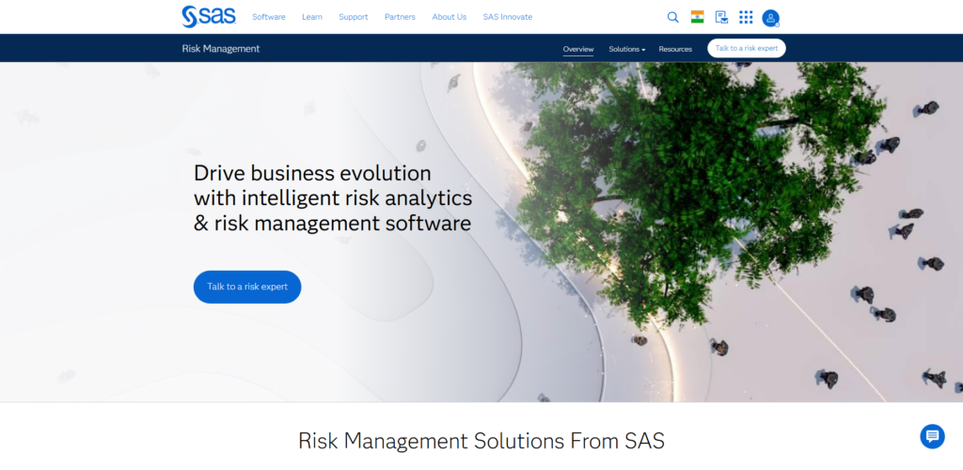Click the SAS logo
The image size is (963, 470).
[209, 17]
